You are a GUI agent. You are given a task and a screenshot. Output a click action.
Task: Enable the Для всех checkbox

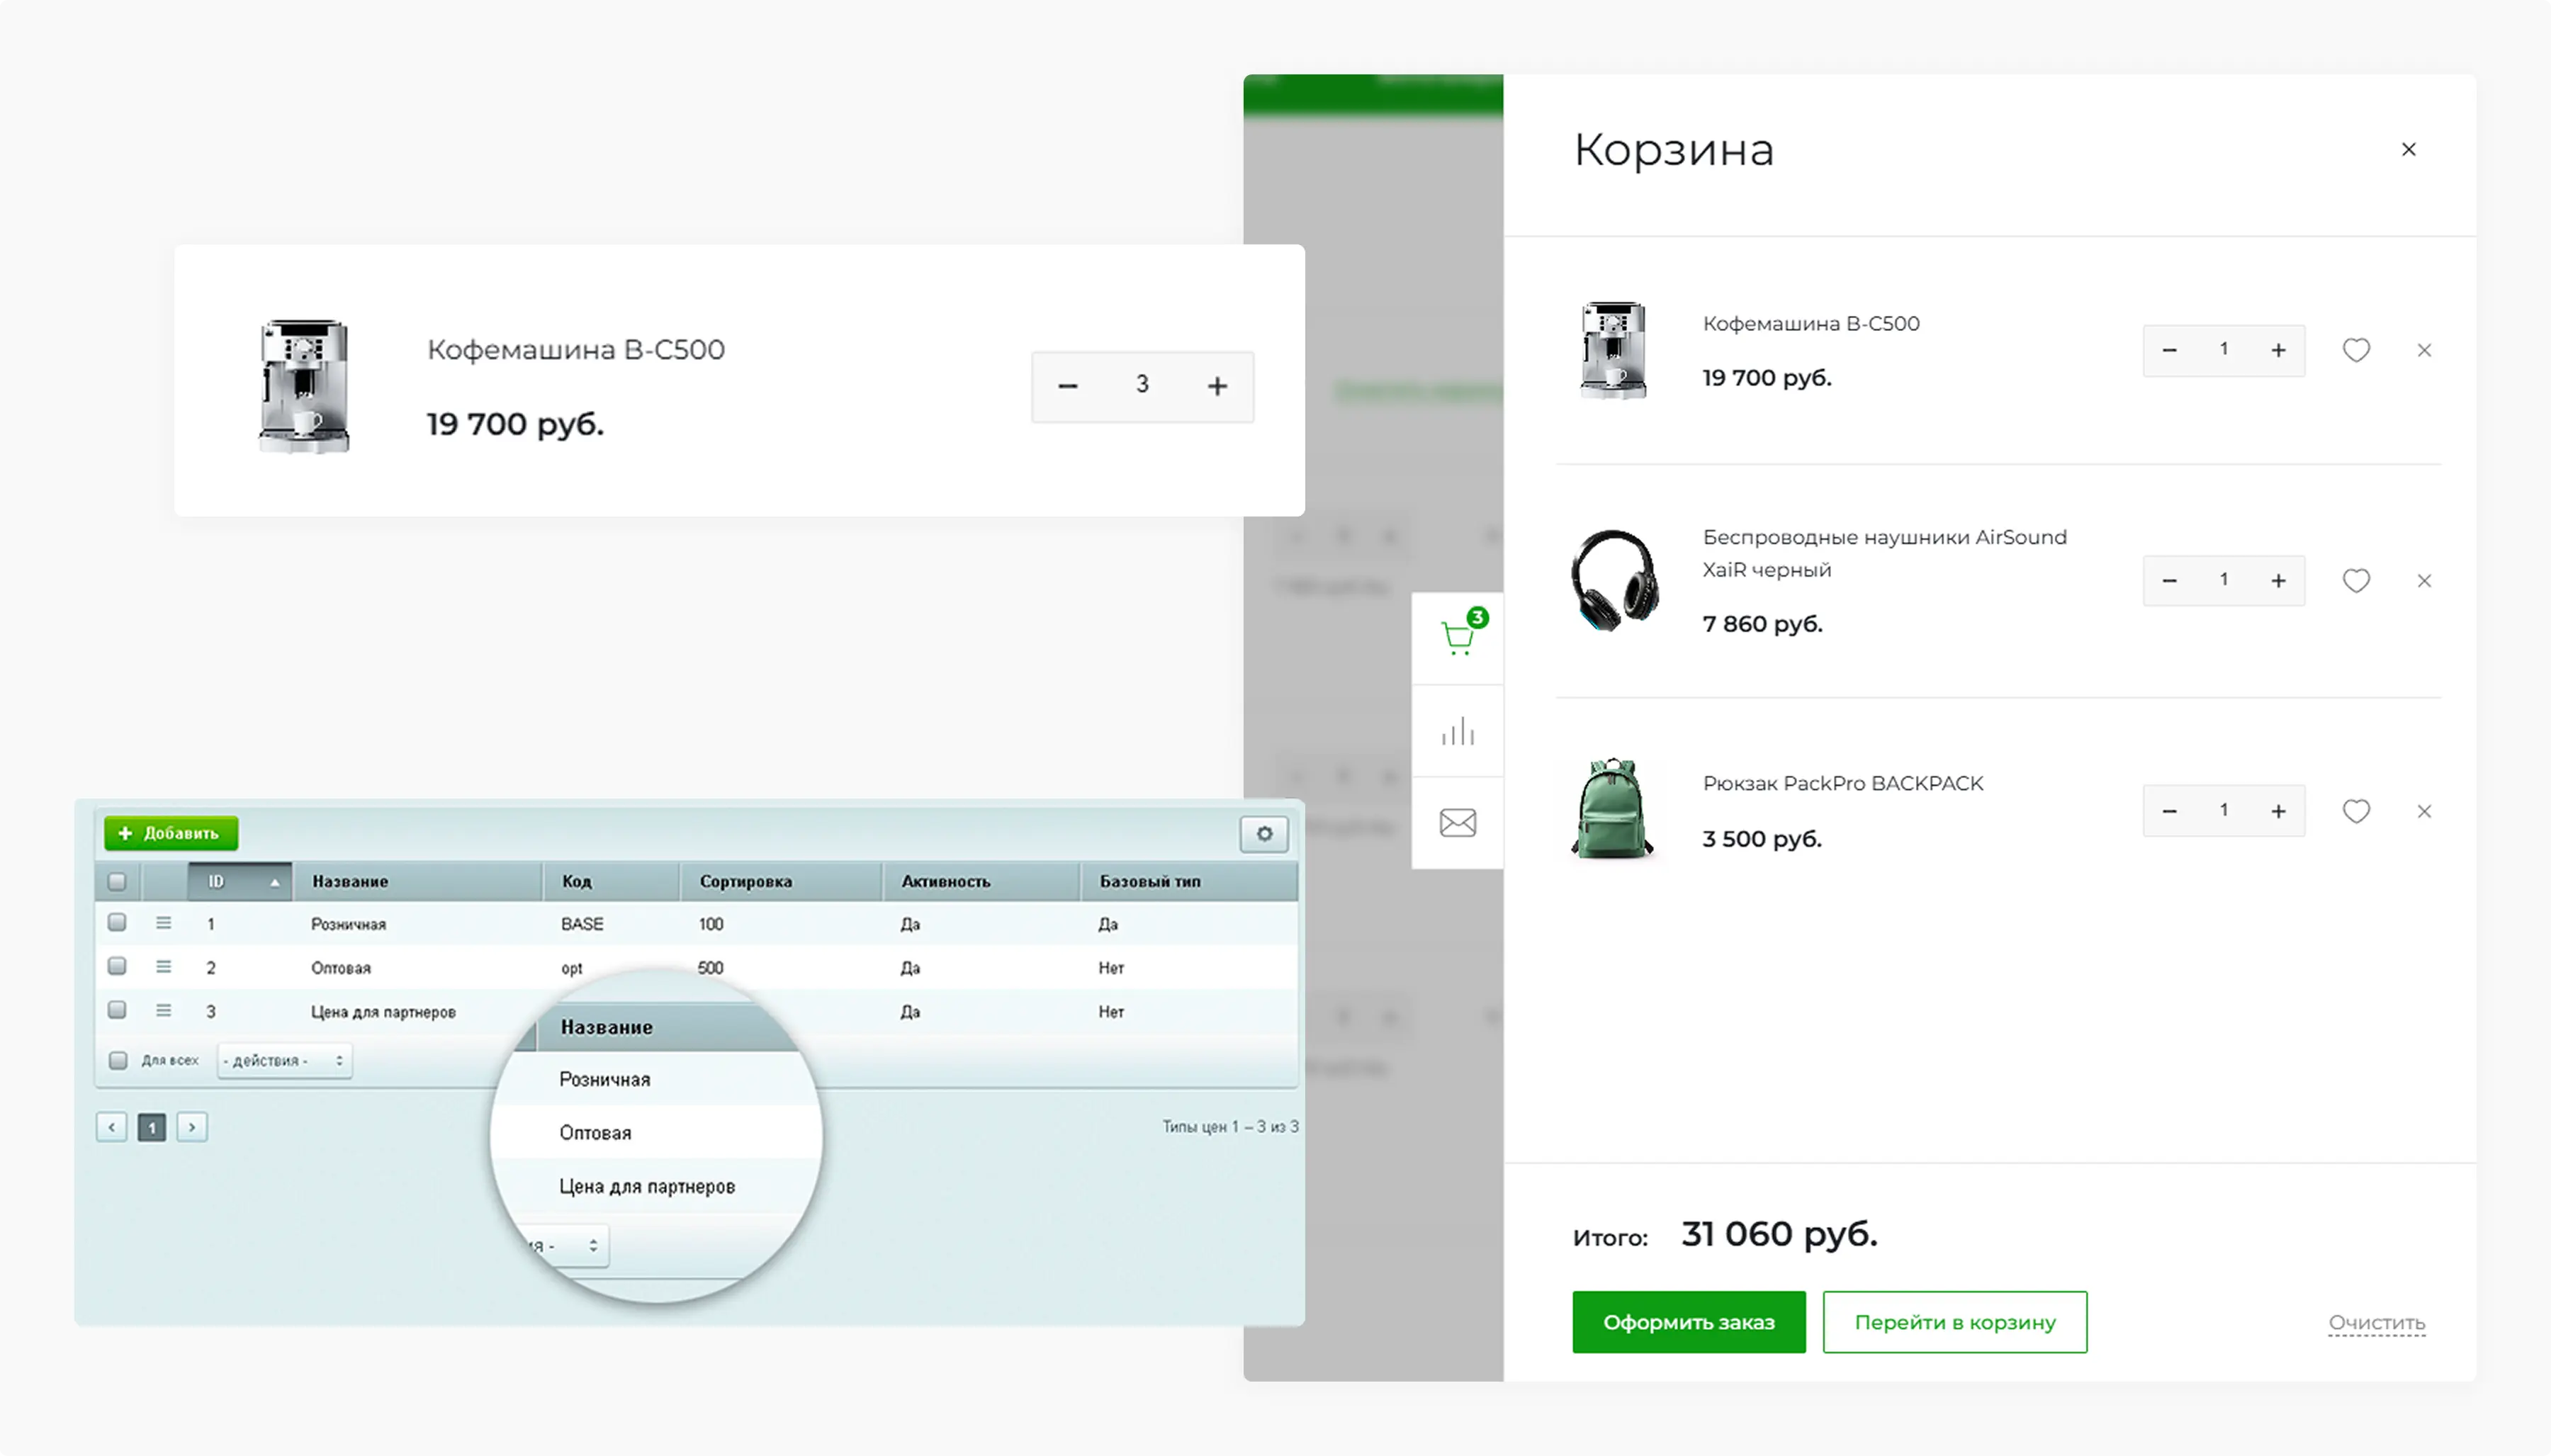[118, 1060]
